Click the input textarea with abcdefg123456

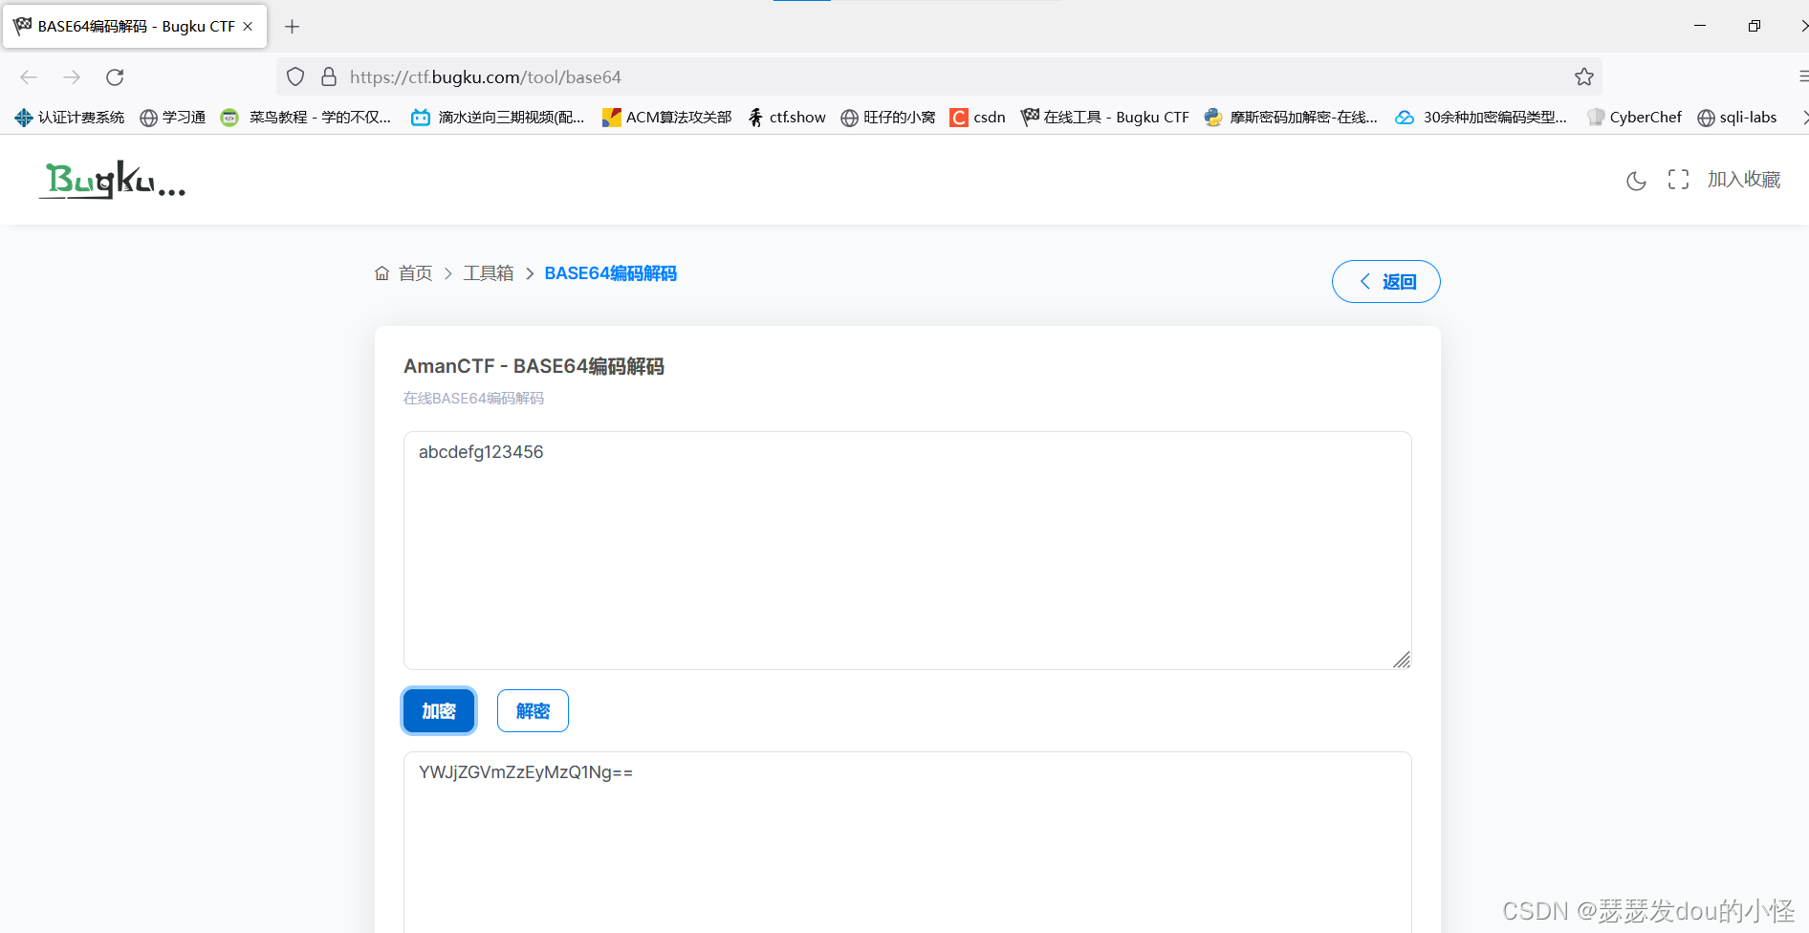(x=907, y=551)
